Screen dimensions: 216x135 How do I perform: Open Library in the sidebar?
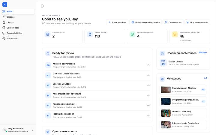pyautogui.click(x=18, y=22)
